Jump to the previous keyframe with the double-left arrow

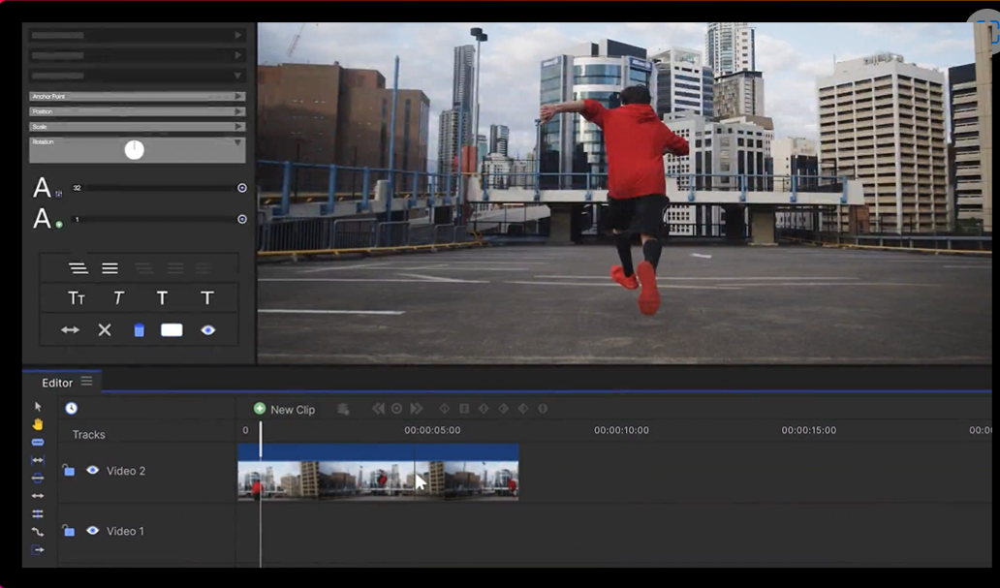tap(378, 408)
